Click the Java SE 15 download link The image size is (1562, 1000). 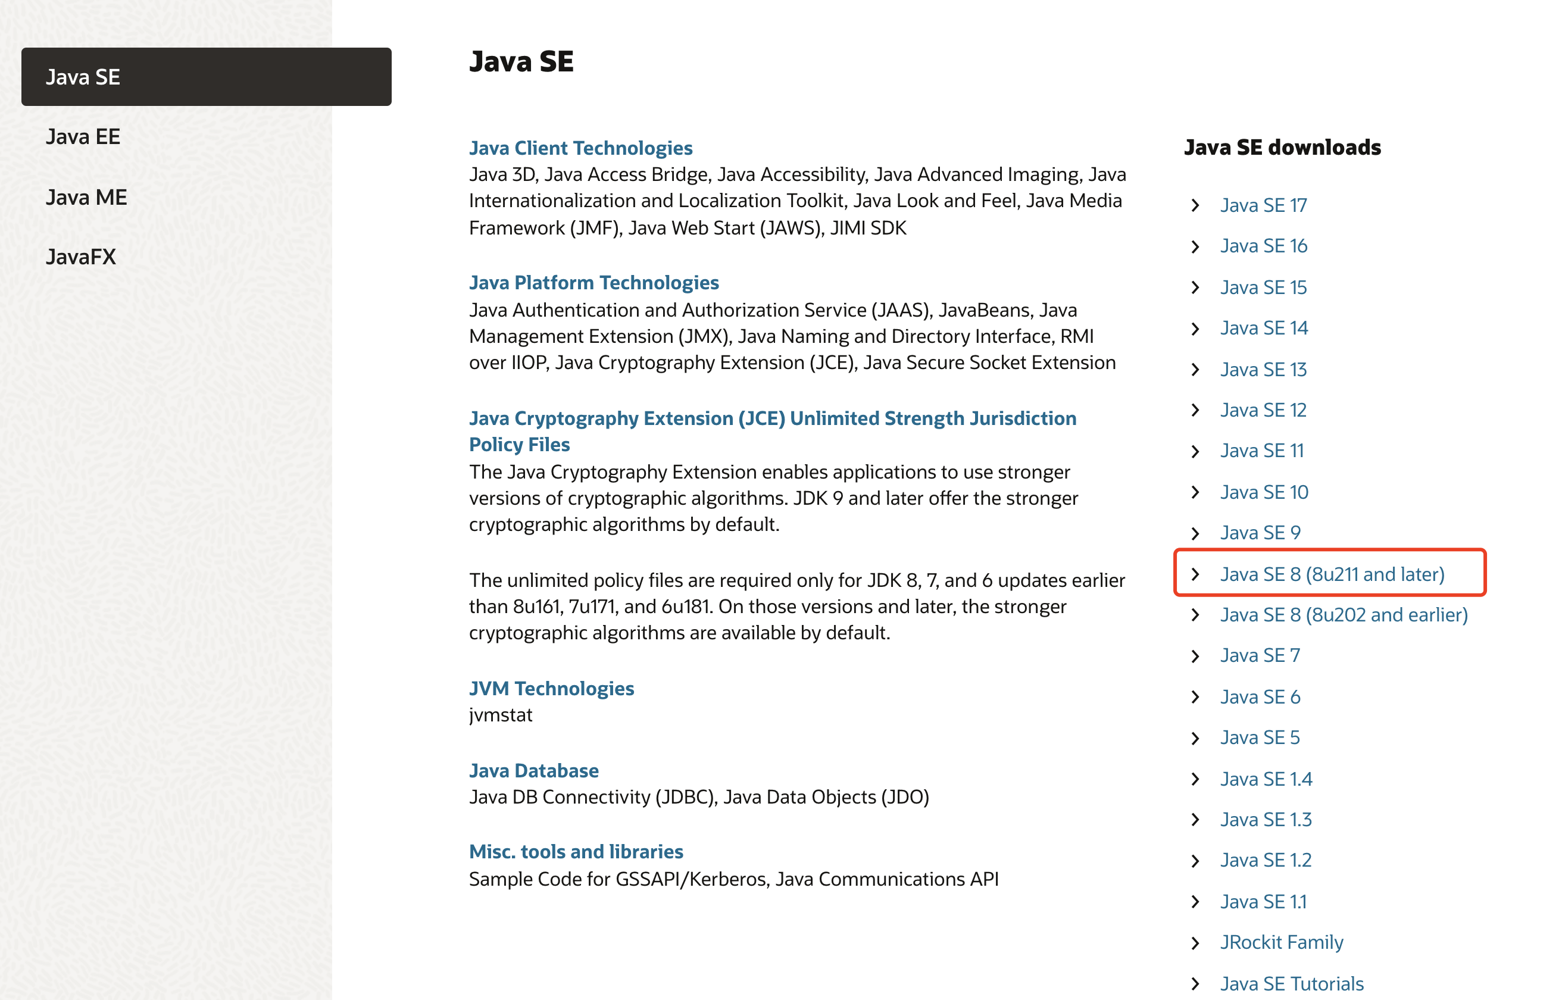(x=1263, y=287)
